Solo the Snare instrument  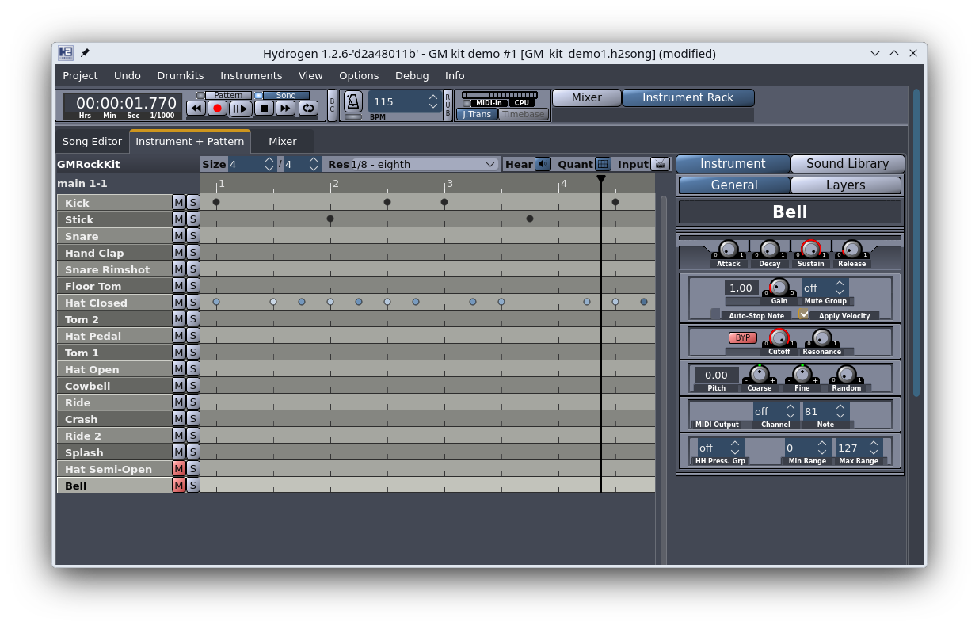193,236
